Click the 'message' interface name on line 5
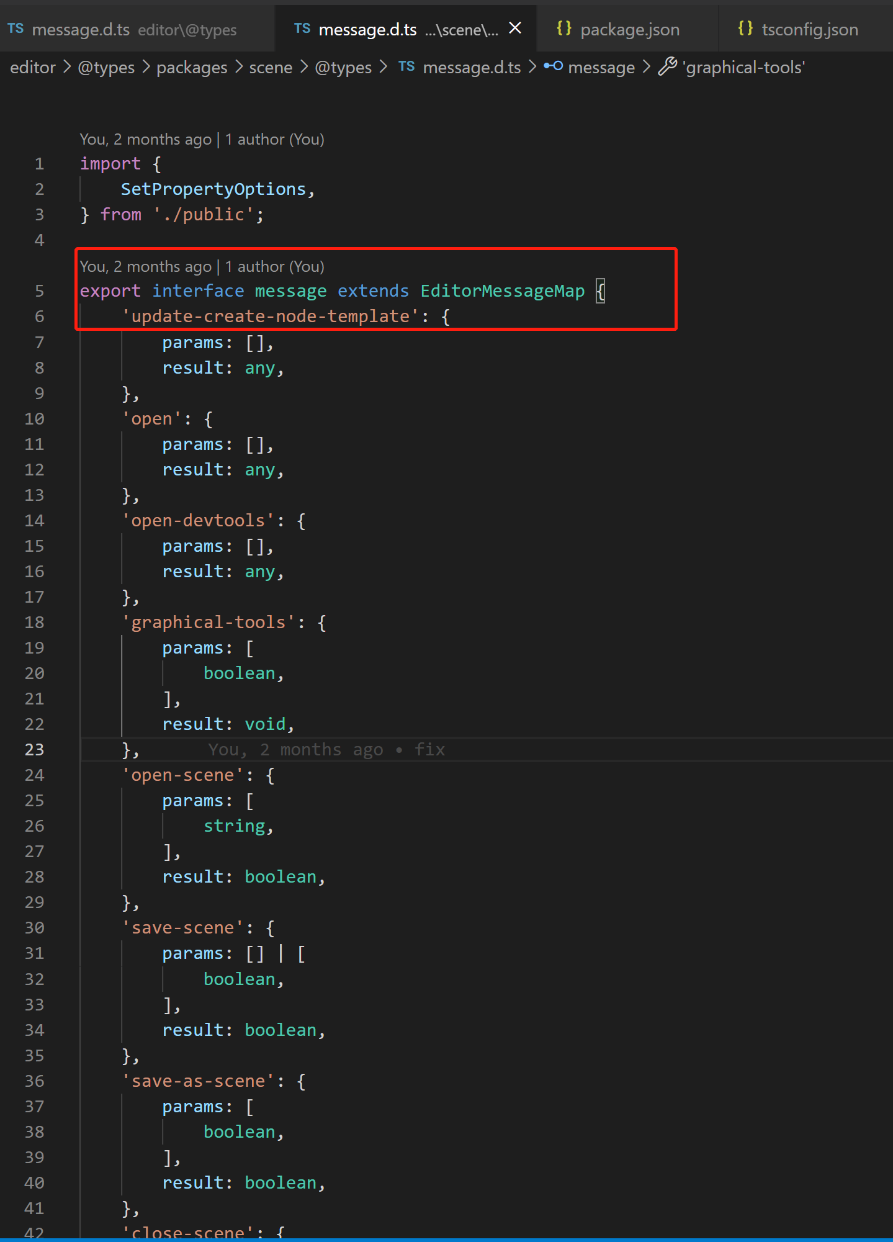893x1242 pixels. [290, 291]
